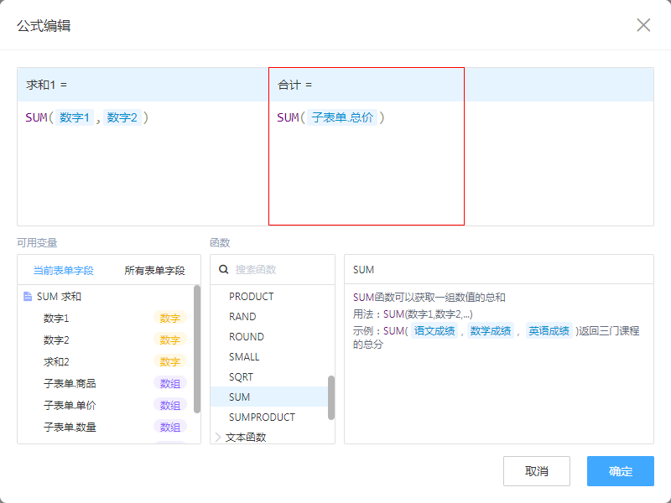
Task: Pick the ROUND function
Action: pyautogui.click(x=246, y=337)
